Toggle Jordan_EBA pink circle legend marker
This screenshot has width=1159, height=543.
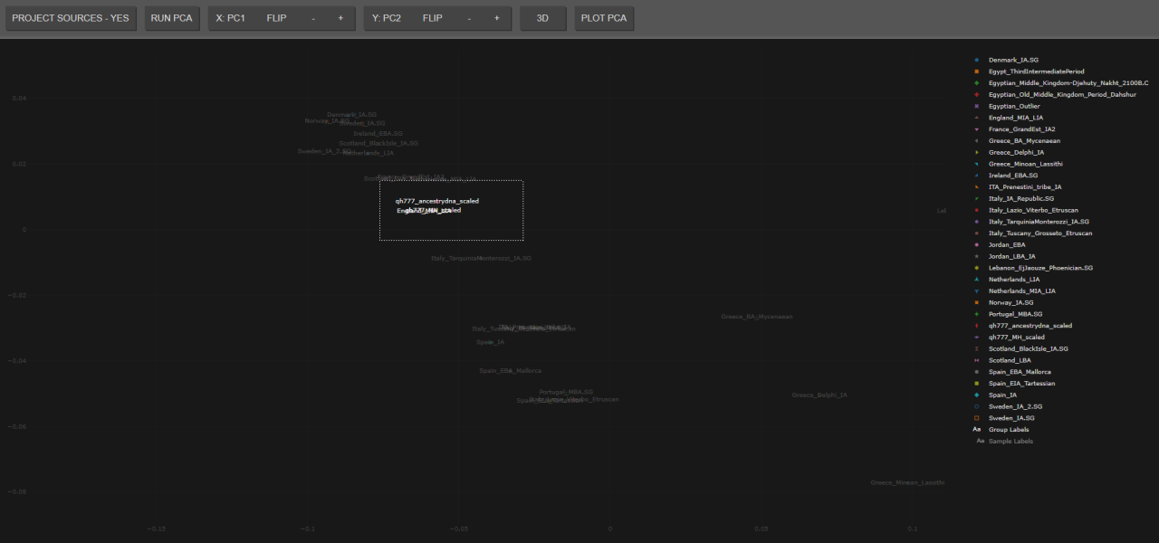tap(977, 245)
